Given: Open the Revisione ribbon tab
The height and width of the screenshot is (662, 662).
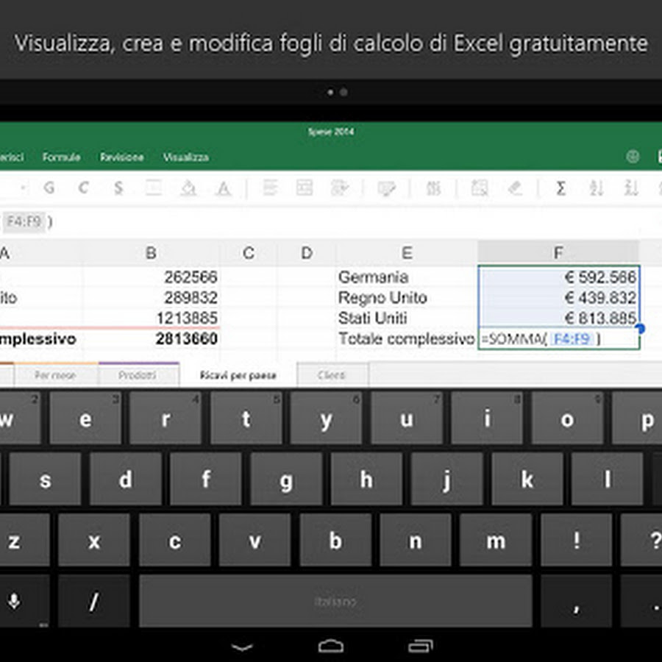Looking at the screenshot, I should 121,157.
